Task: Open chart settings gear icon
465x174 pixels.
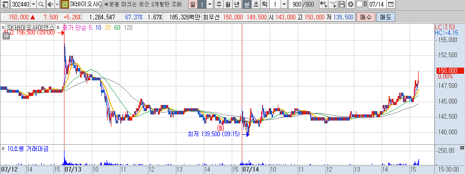Action: tap(351, 4)
